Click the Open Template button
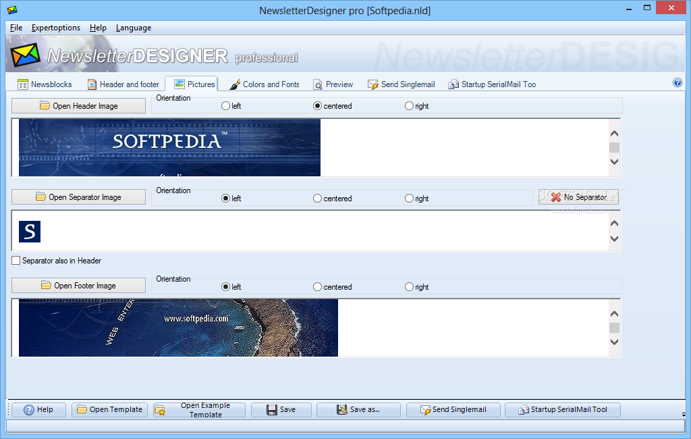This screenshot has width=691, height=439. [110, 409]
